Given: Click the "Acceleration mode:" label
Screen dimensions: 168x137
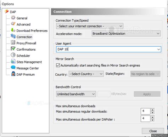Looking at the screenshot, I should click(69, 34).
